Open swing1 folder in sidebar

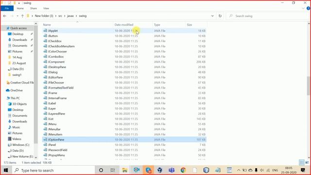click(x=17, y=75)
